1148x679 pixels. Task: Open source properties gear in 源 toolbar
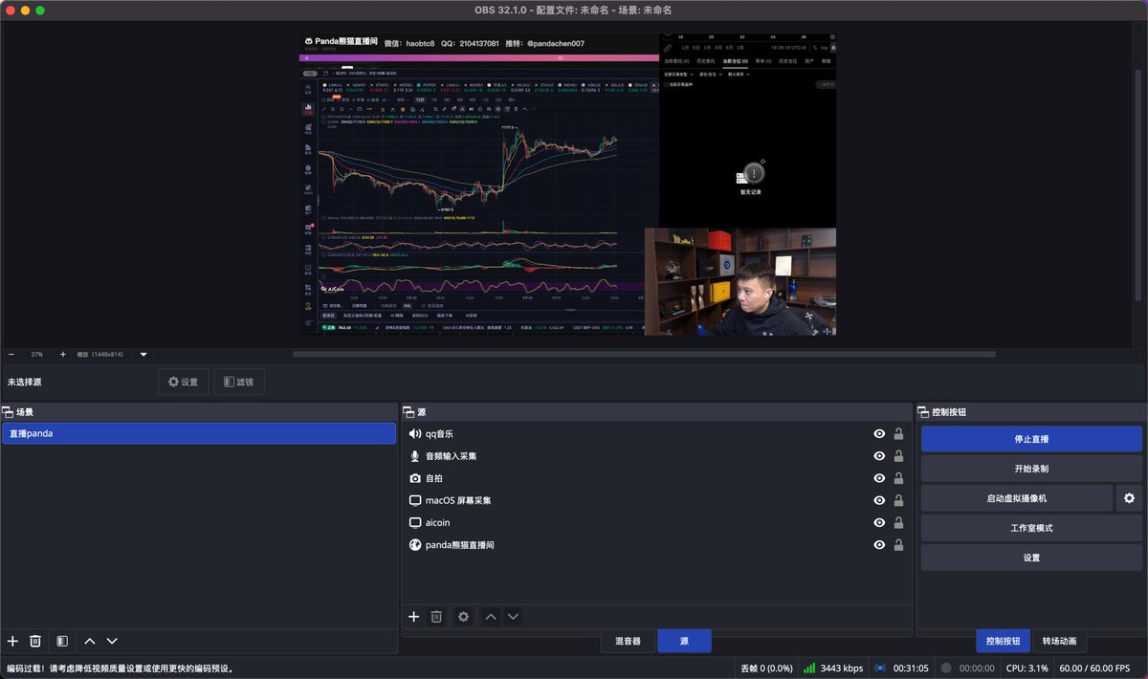tap(464, 617)
